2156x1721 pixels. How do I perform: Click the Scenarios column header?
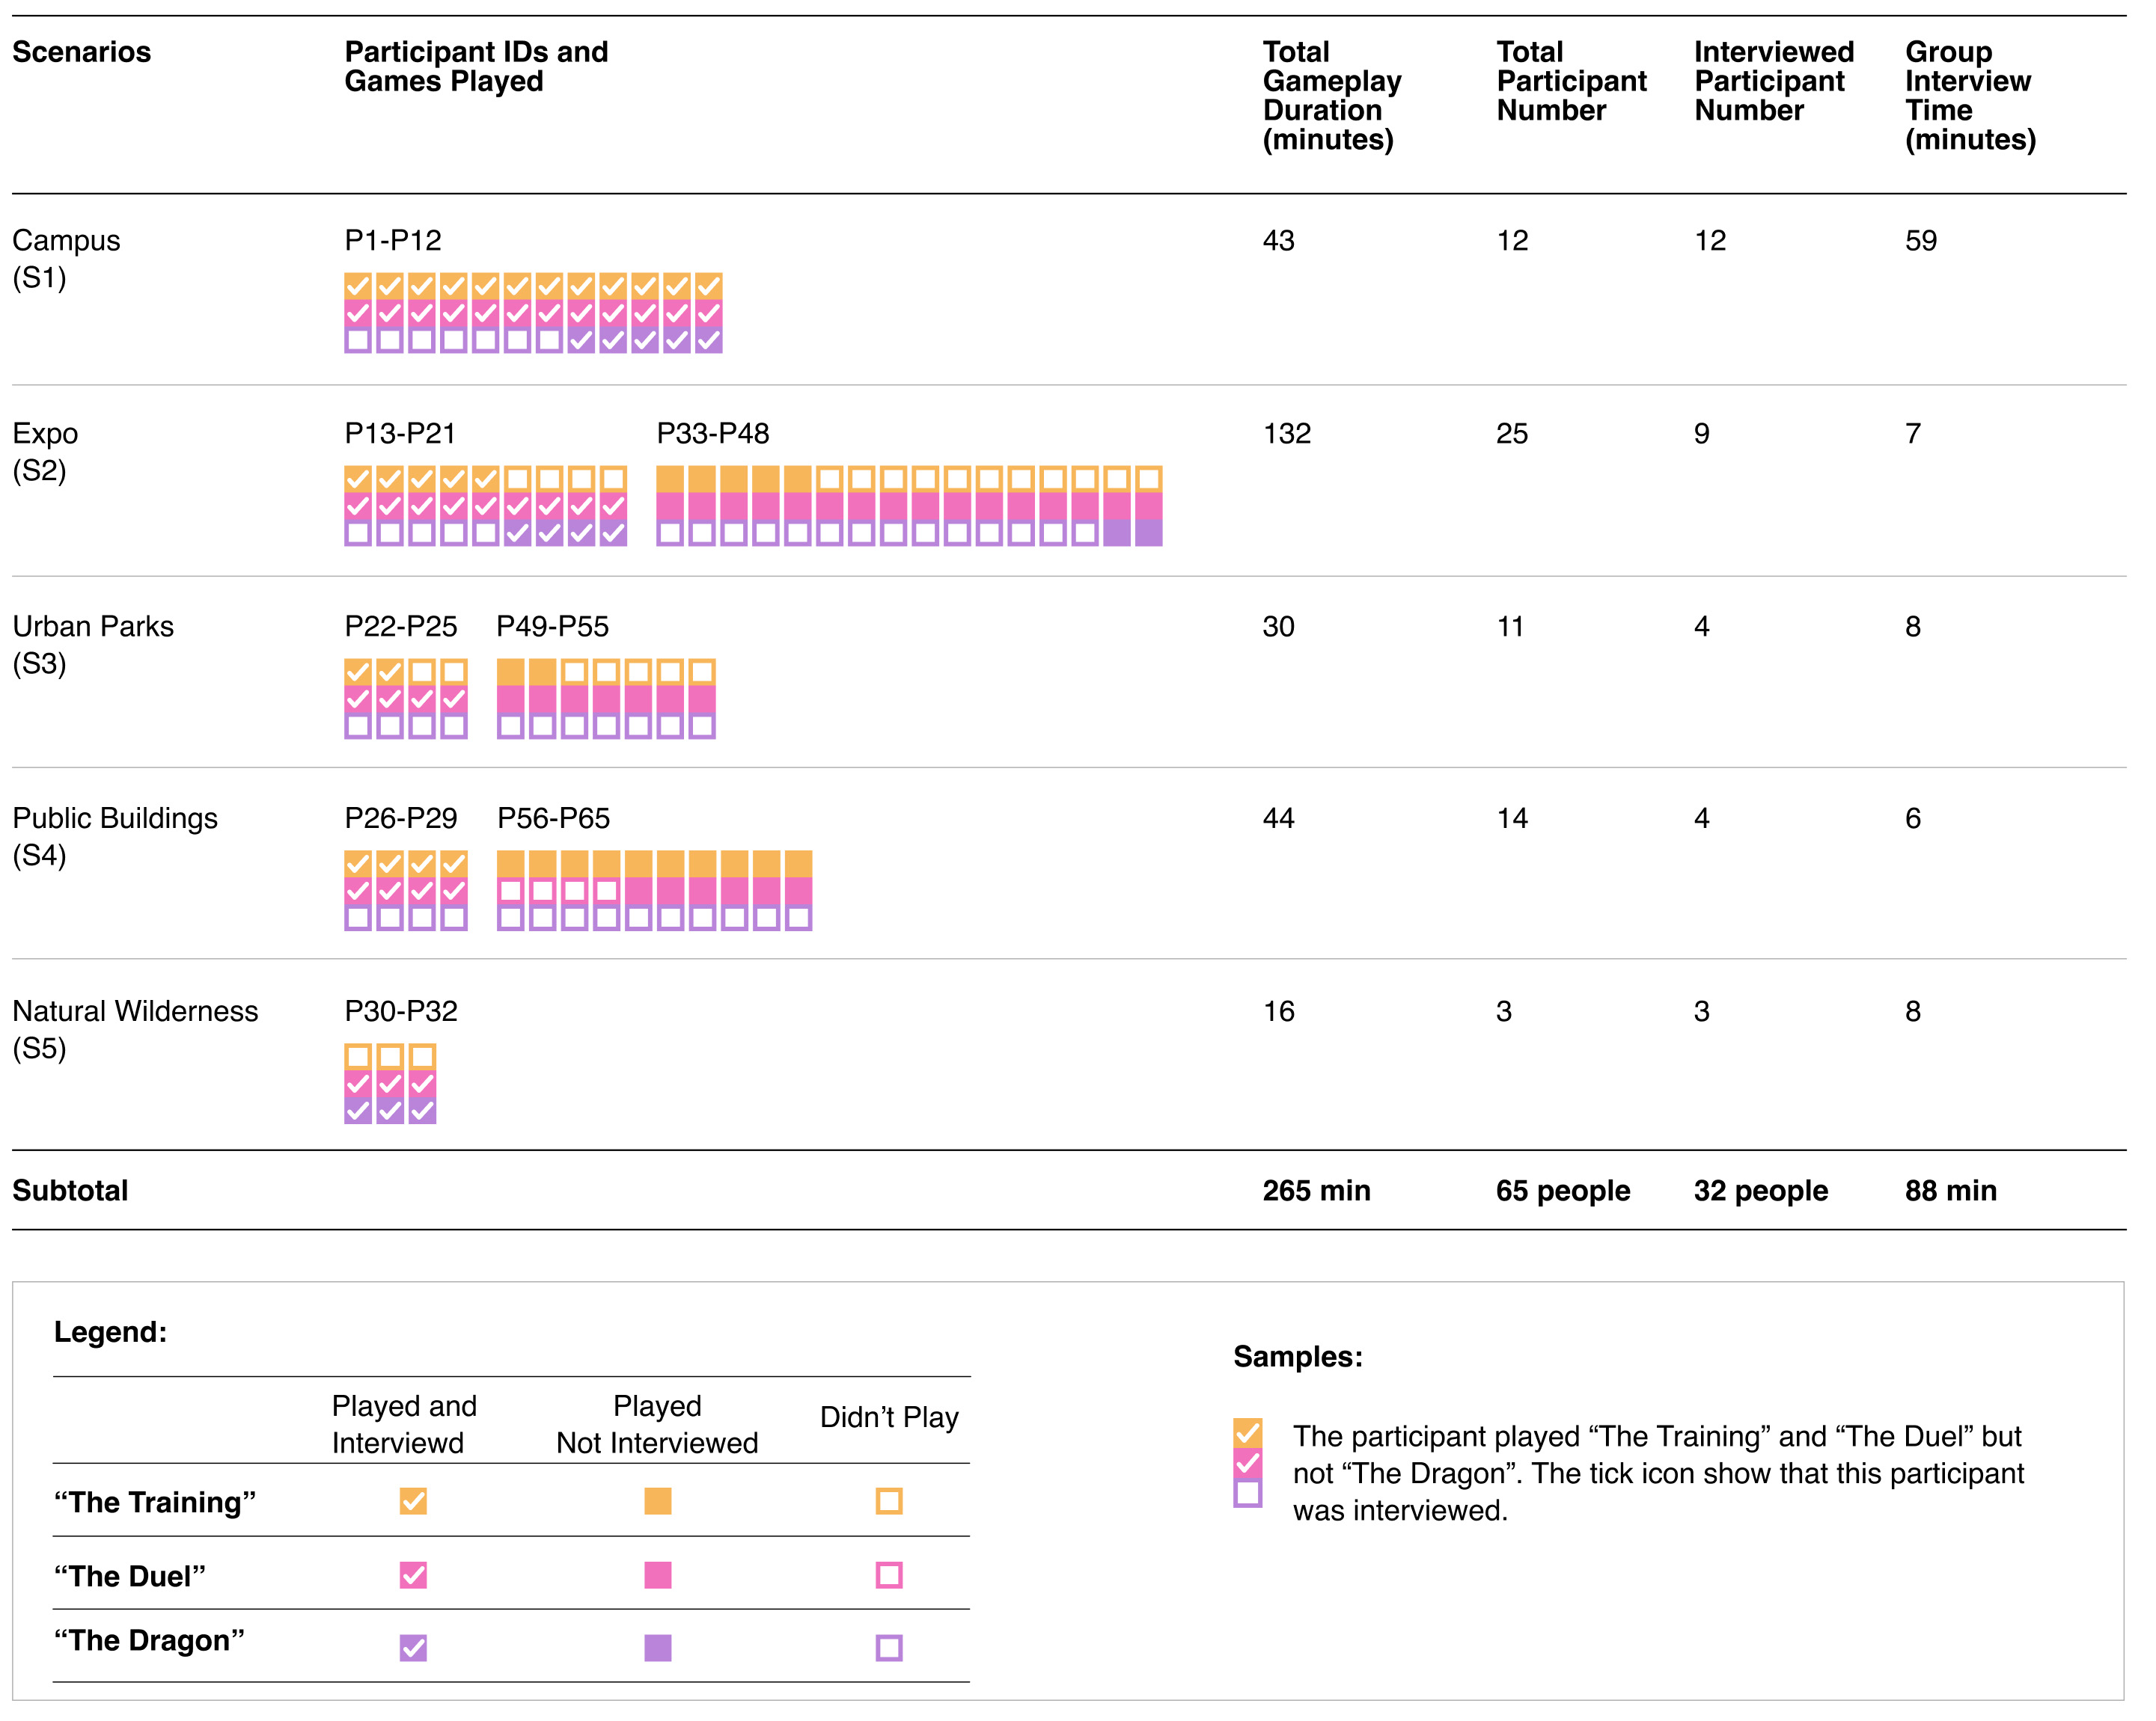pos(81,52)
